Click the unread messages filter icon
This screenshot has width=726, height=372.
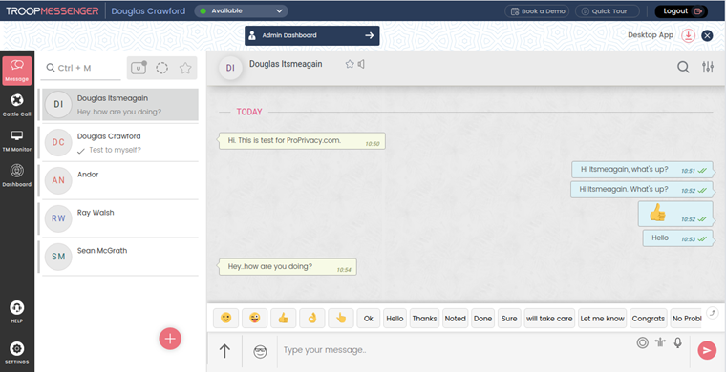pos(139,68)
